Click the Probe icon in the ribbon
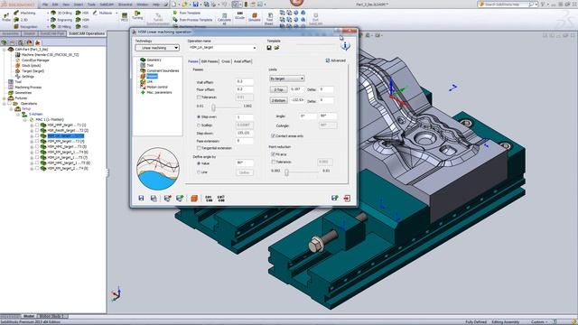Screen dimensions: 578x325 pos(6,17)
